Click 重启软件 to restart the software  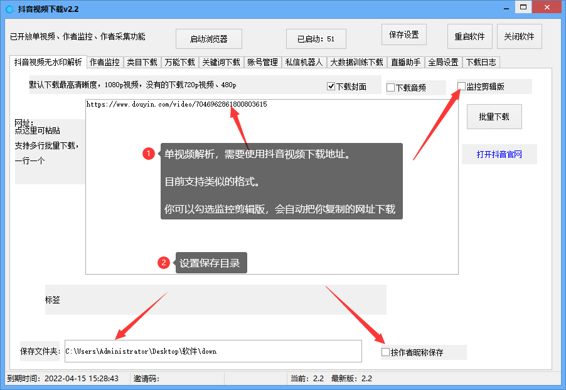pos(469,36)
